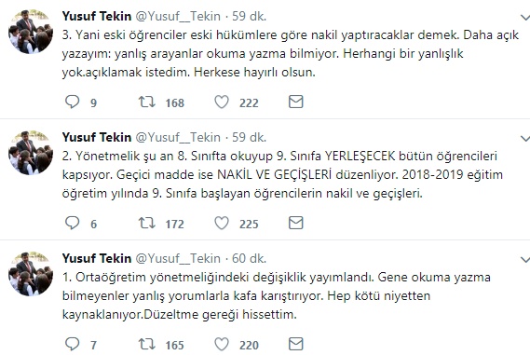
Task: Like the tweet with 225 likes
Action: click(x=222, y=223)
